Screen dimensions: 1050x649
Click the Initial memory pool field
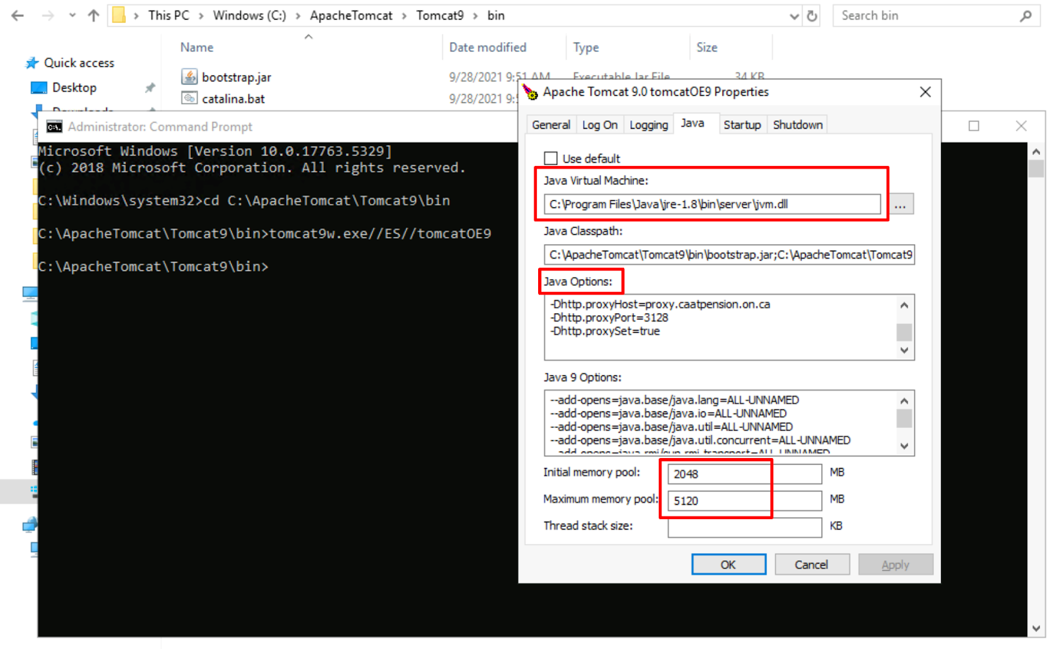coord(745,474)
